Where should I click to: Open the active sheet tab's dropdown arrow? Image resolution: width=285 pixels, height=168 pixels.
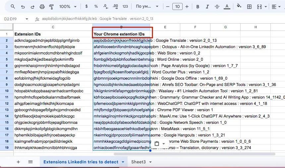(x=123, y=162)
